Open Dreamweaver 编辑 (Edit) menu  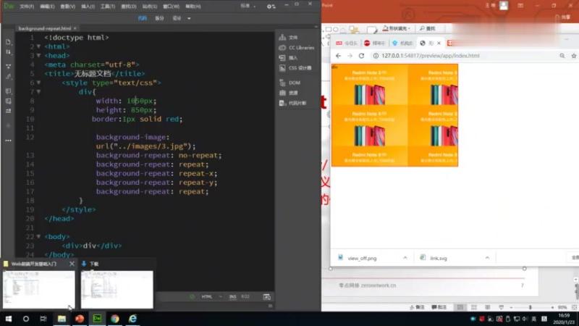[47, 7]
